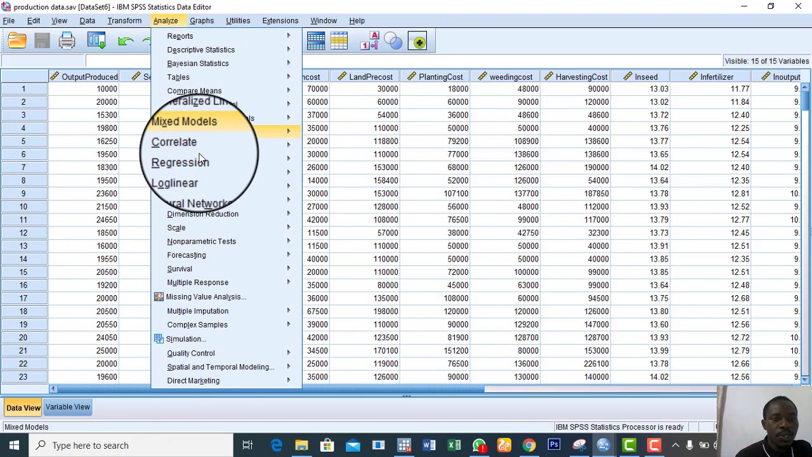Expand the Complex Samples submenu arrow

[289, 324]
